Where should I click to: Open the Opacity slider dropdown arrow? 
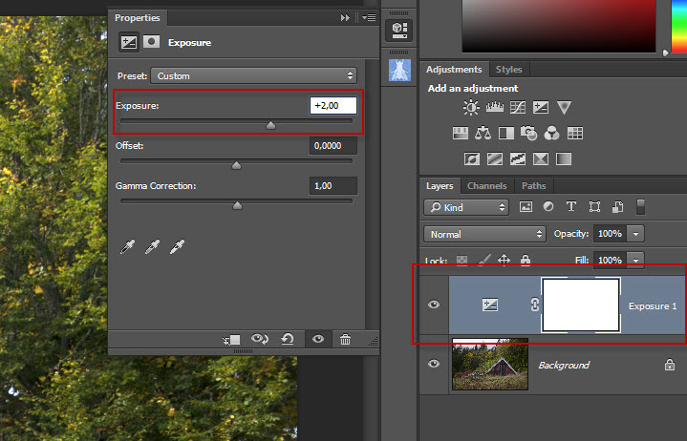(x=635, y=234)
